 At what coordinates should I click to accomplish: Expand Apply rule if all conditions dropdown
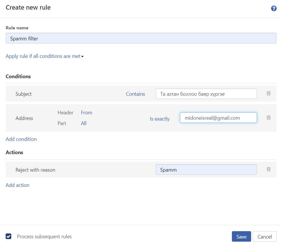(45, 56)
